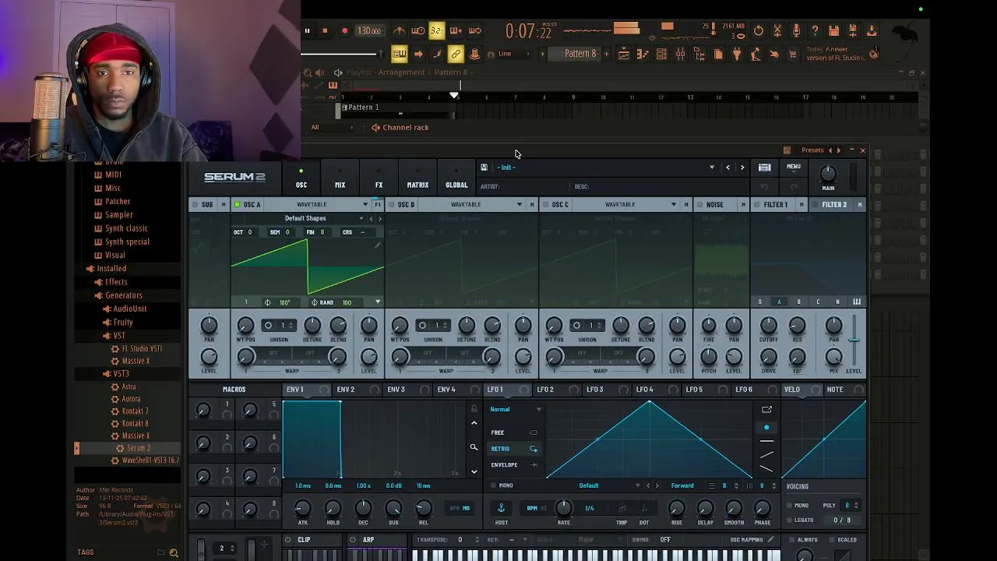Click the HOST anchor icon
This screenshot has width=997, height=561.
[x=501, y=508]
